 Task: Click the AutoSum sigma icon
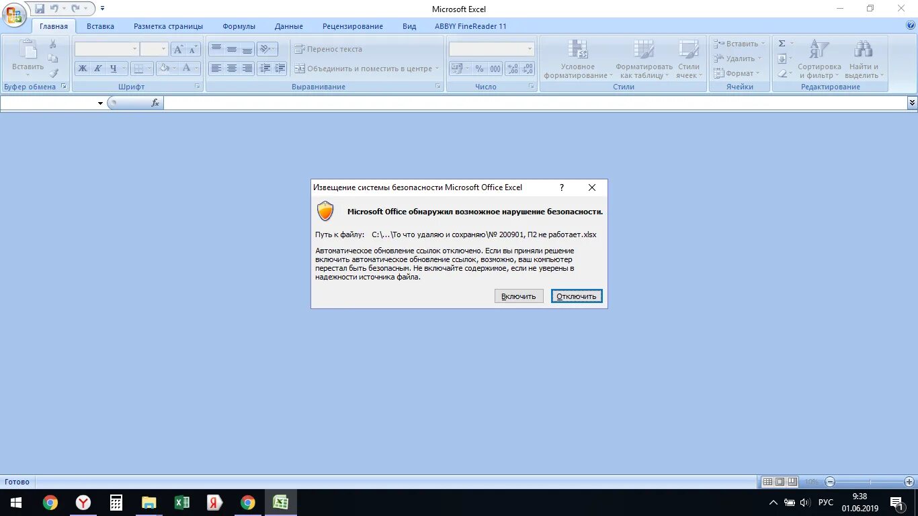782,44
